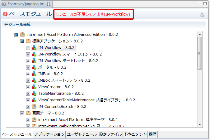
Task: Uncheck the IMBox スマートフォン checkbox
Action: click(x=28, y=81)
